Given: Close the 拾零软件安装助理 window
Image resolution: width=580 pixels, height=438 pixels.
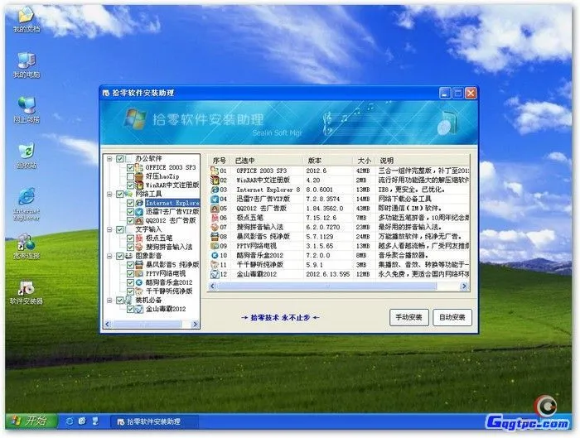Looking at the screenshot, I should [x=471, y=93].
